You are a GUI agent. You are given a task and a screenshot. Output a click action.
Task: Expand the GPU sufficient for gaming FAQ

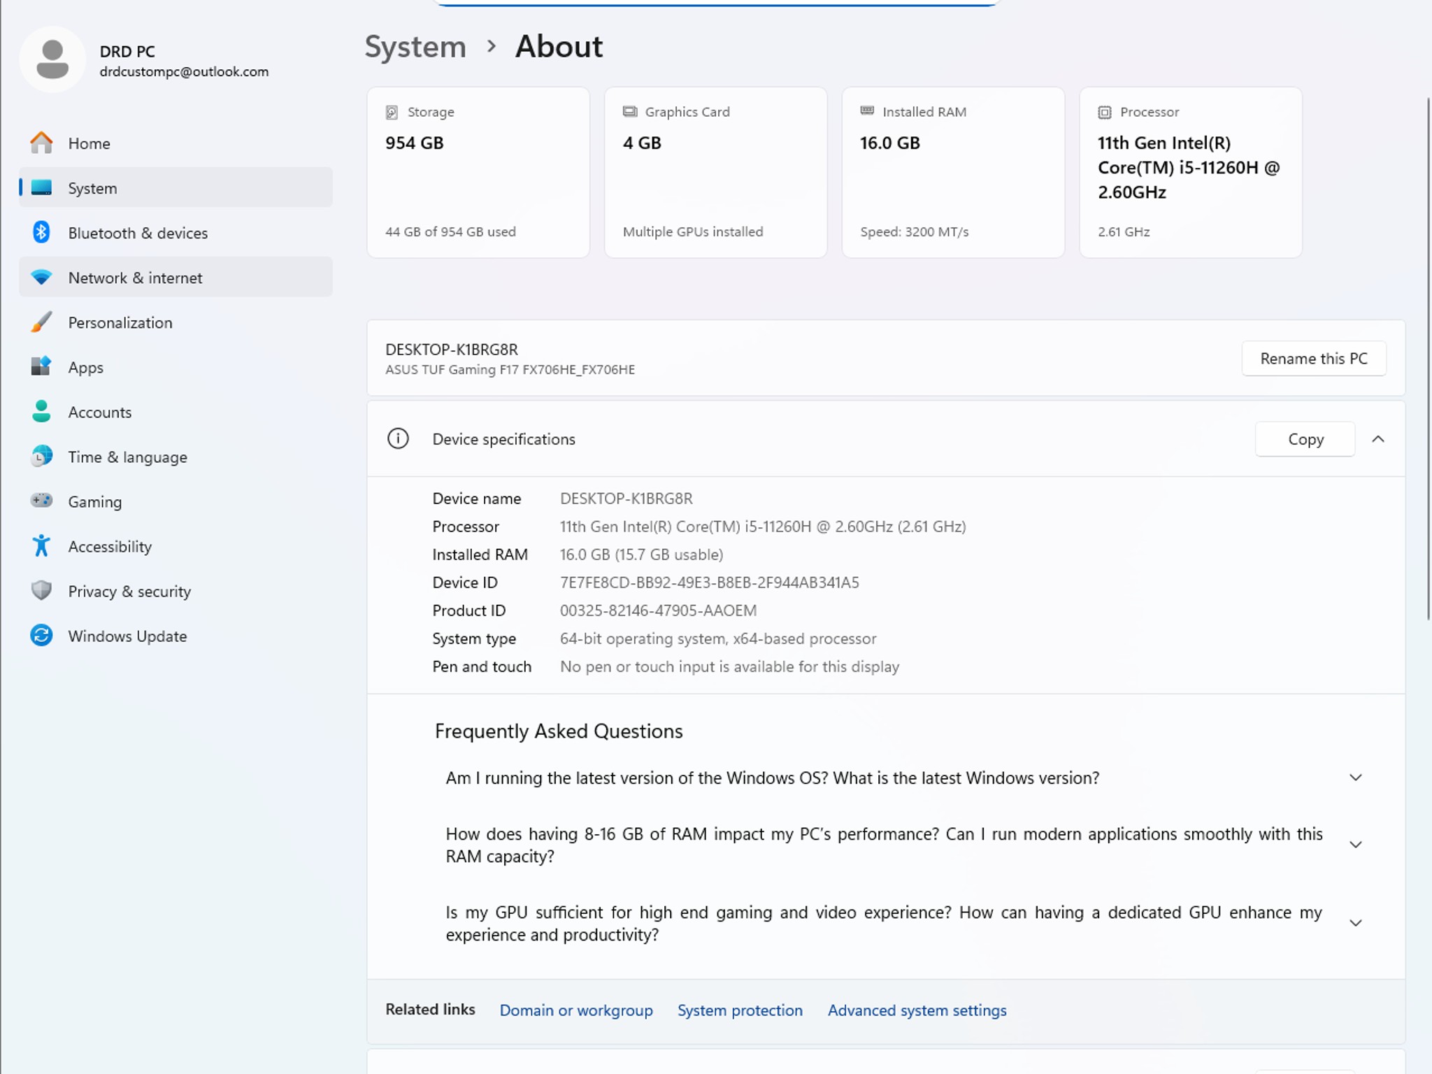[1356, 923]
